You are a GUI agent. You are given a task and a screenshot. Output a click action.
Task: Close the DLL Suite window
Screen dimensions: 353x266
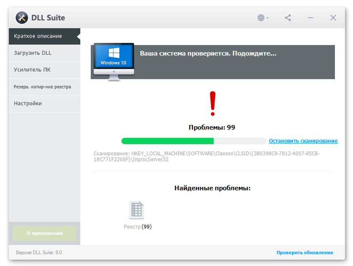(333, 18)
